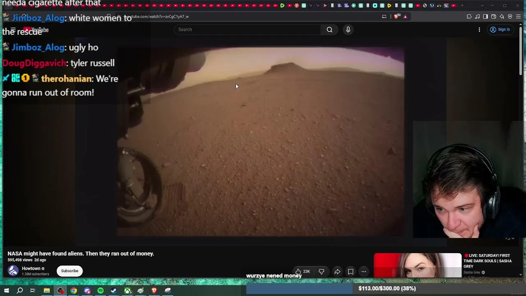526x296 pixels.
Task: Click the install-app icon in address bar
Action: coord(384,16)
